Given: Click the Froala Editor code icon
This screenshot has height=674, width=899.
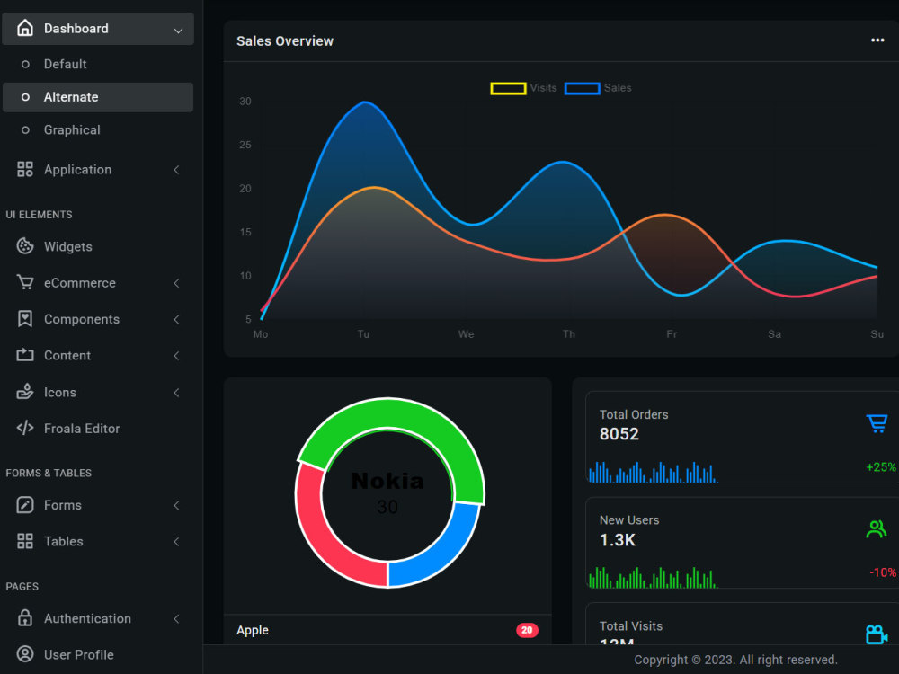Looking at the screenshot, I should pos(24,428).
